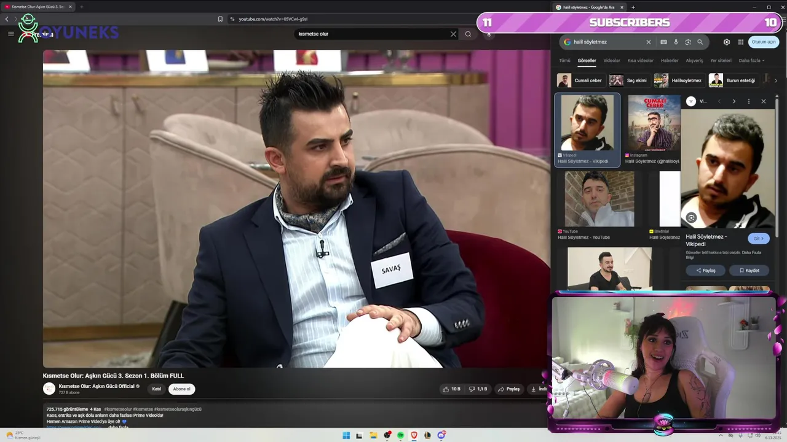The height and width of the screenshot is (442, 787).
Task: Open League of Legends taskbar icon
Action: (427, 435)
